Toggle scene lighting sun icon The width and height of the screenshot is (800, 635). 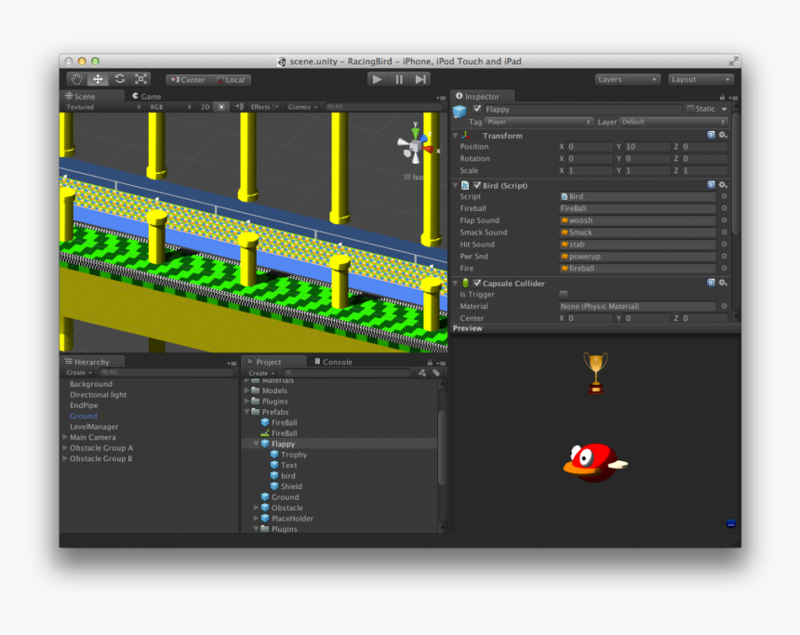pyautogui.click(x=220, y=107)
